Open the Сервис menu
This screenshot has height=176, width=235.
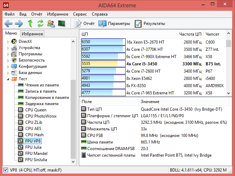(80, 14)
